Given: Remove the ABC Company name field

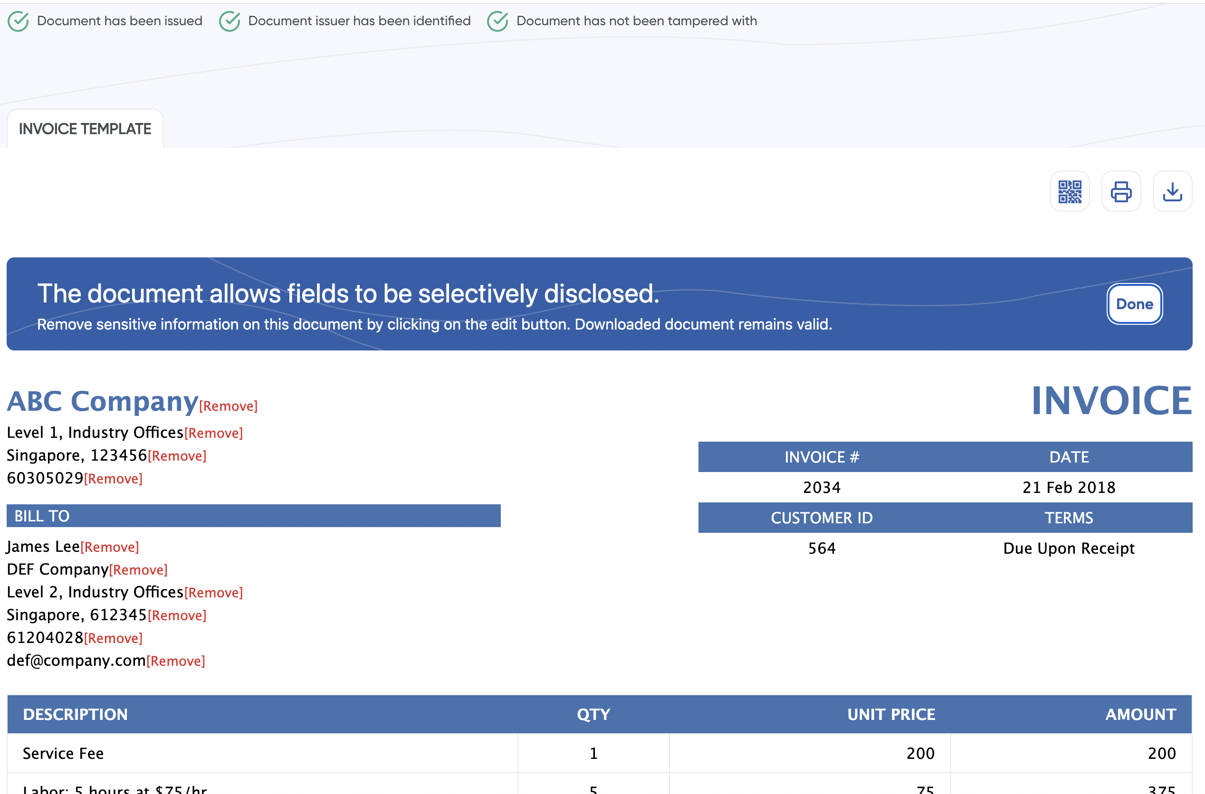Looking at the screenshot, I should (x=229, y=406).
